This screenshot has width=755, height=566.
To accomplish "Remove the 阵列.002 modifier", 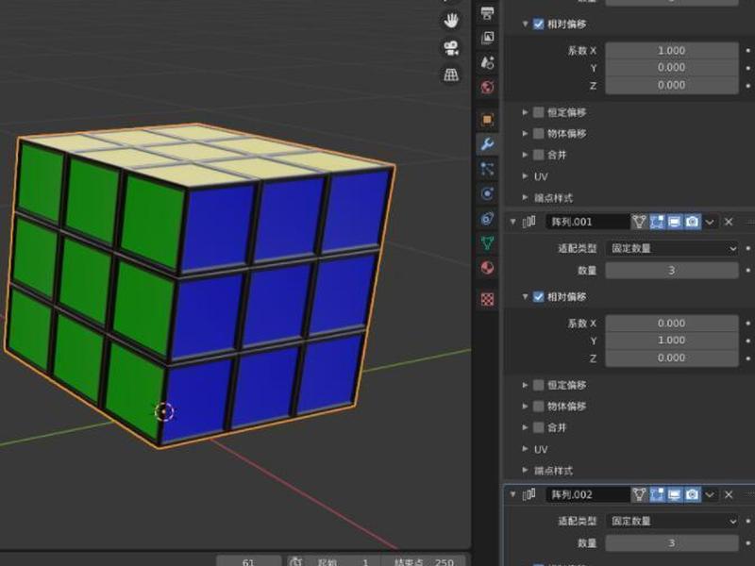I will click(729, 494).
